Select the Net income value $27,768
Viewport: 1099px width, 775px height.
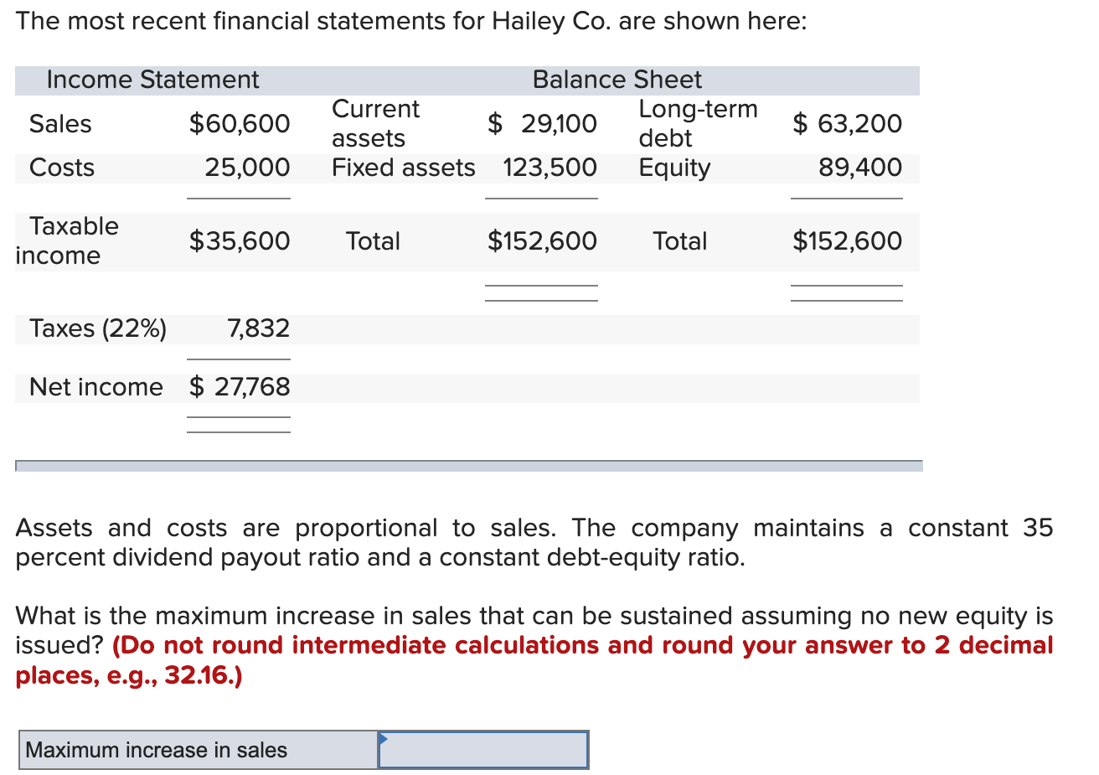(240, 387)
